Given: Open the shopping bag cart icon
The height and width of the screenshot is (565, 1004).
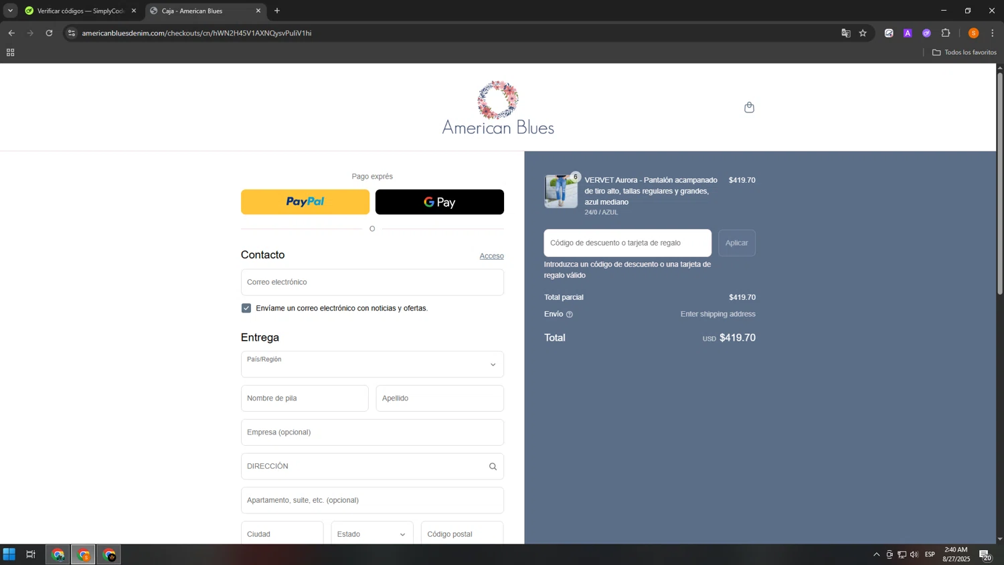Looking at the screenshot, I should click(x=749, y=107).
